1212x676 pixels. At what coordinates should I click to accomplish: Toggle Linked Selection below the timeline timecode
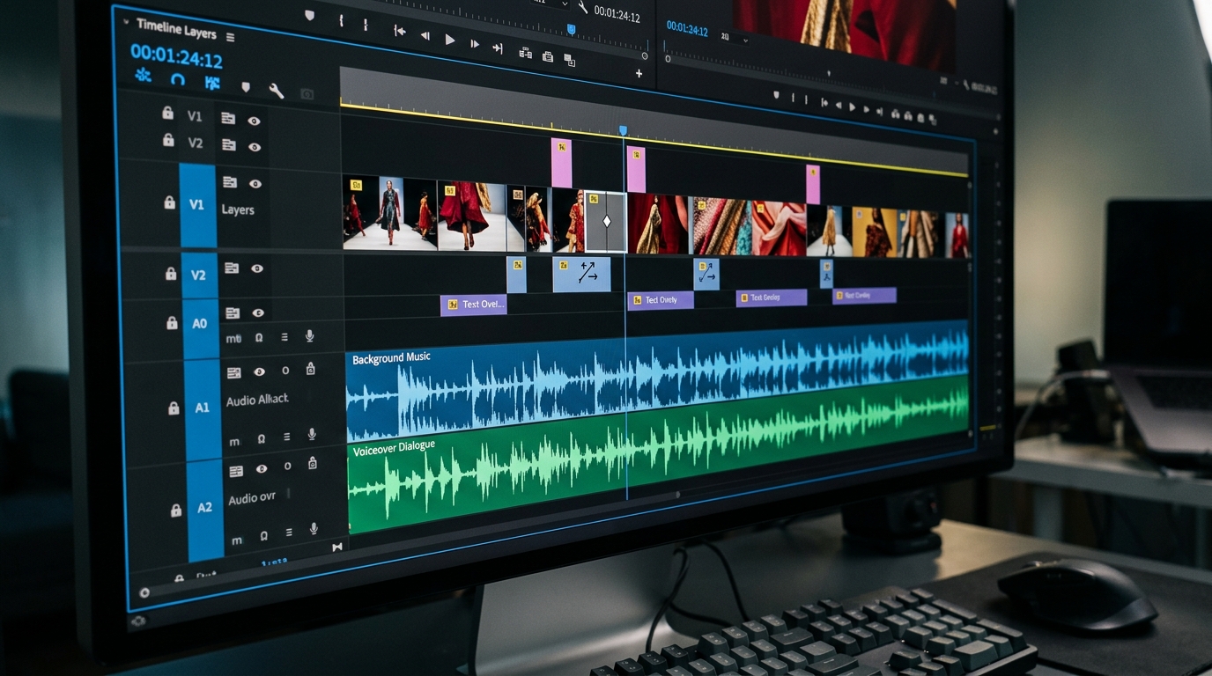[x=212, y=83]
